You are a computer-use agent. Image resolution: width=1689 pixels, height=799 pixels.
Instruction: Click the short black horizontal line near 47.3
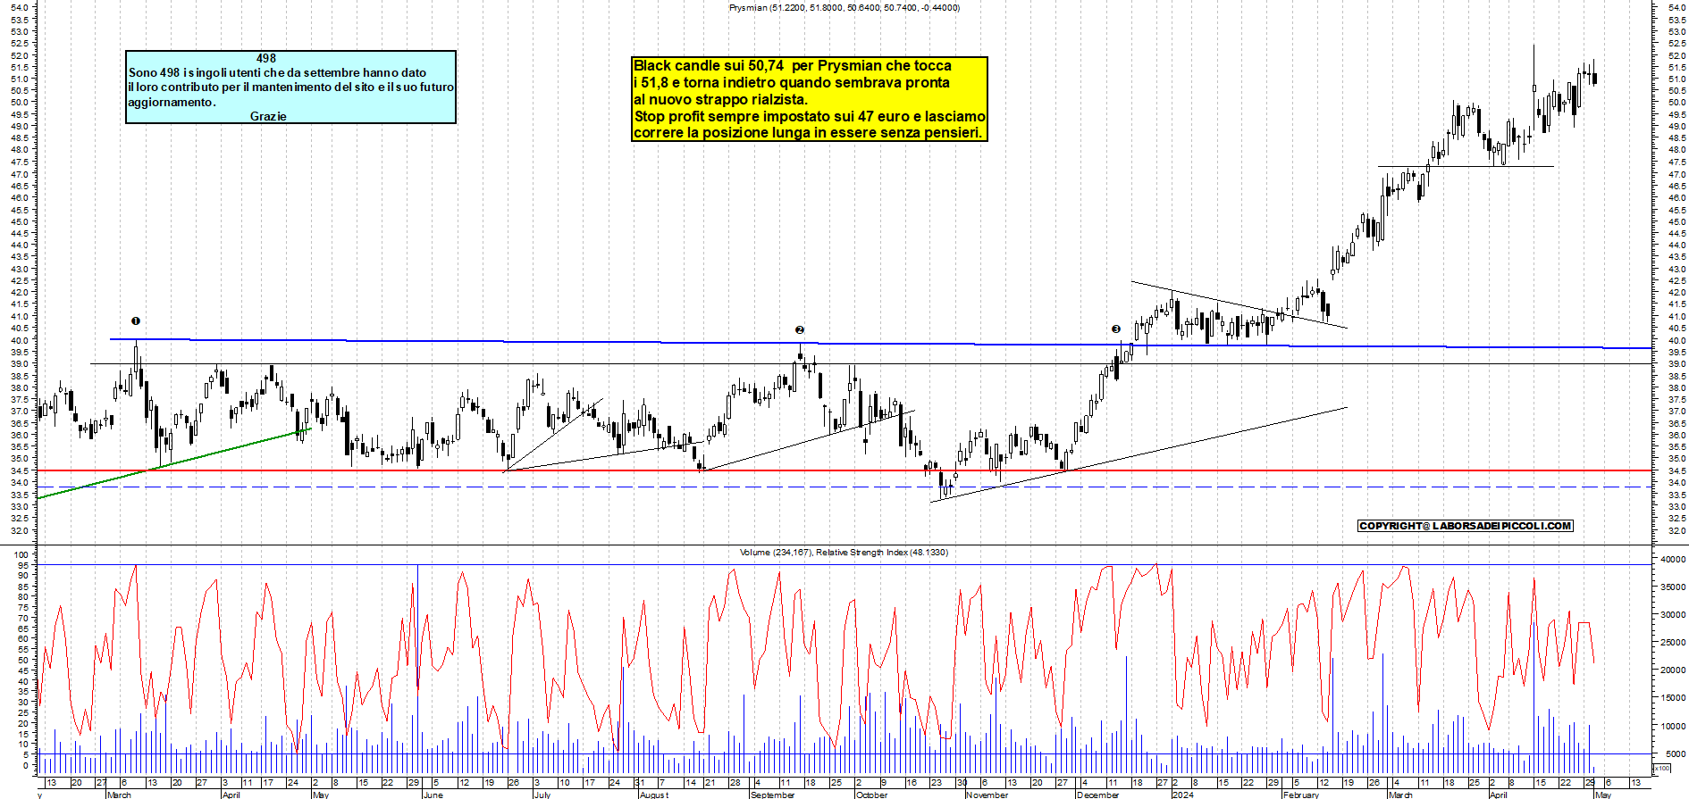click(1466, 166)
